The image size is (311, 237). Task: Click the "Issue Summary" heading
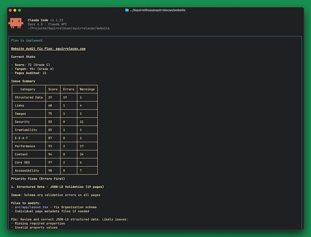pos(23,81)
